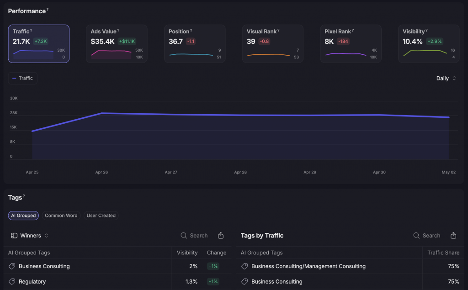Click tag icon of Business Consulting in Tags by Traffic
The image size is (468, 290).
(x=245, y=282)
